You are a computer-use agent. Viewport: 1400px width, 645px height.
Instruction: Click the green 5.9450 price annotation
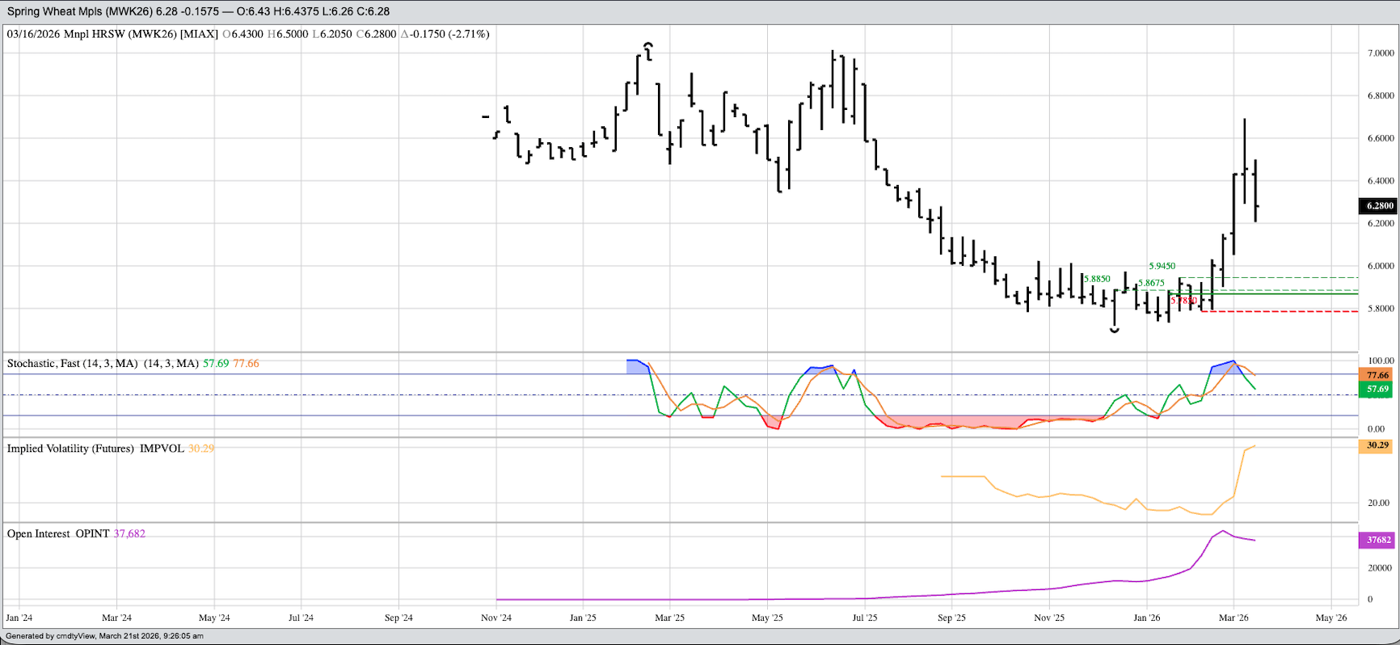pos(1162,266)
